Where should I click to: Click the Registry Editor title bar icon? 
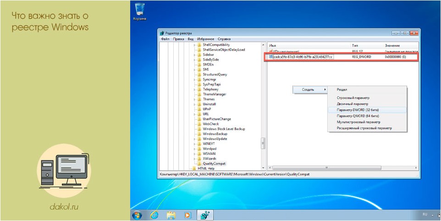coord(162,33)
